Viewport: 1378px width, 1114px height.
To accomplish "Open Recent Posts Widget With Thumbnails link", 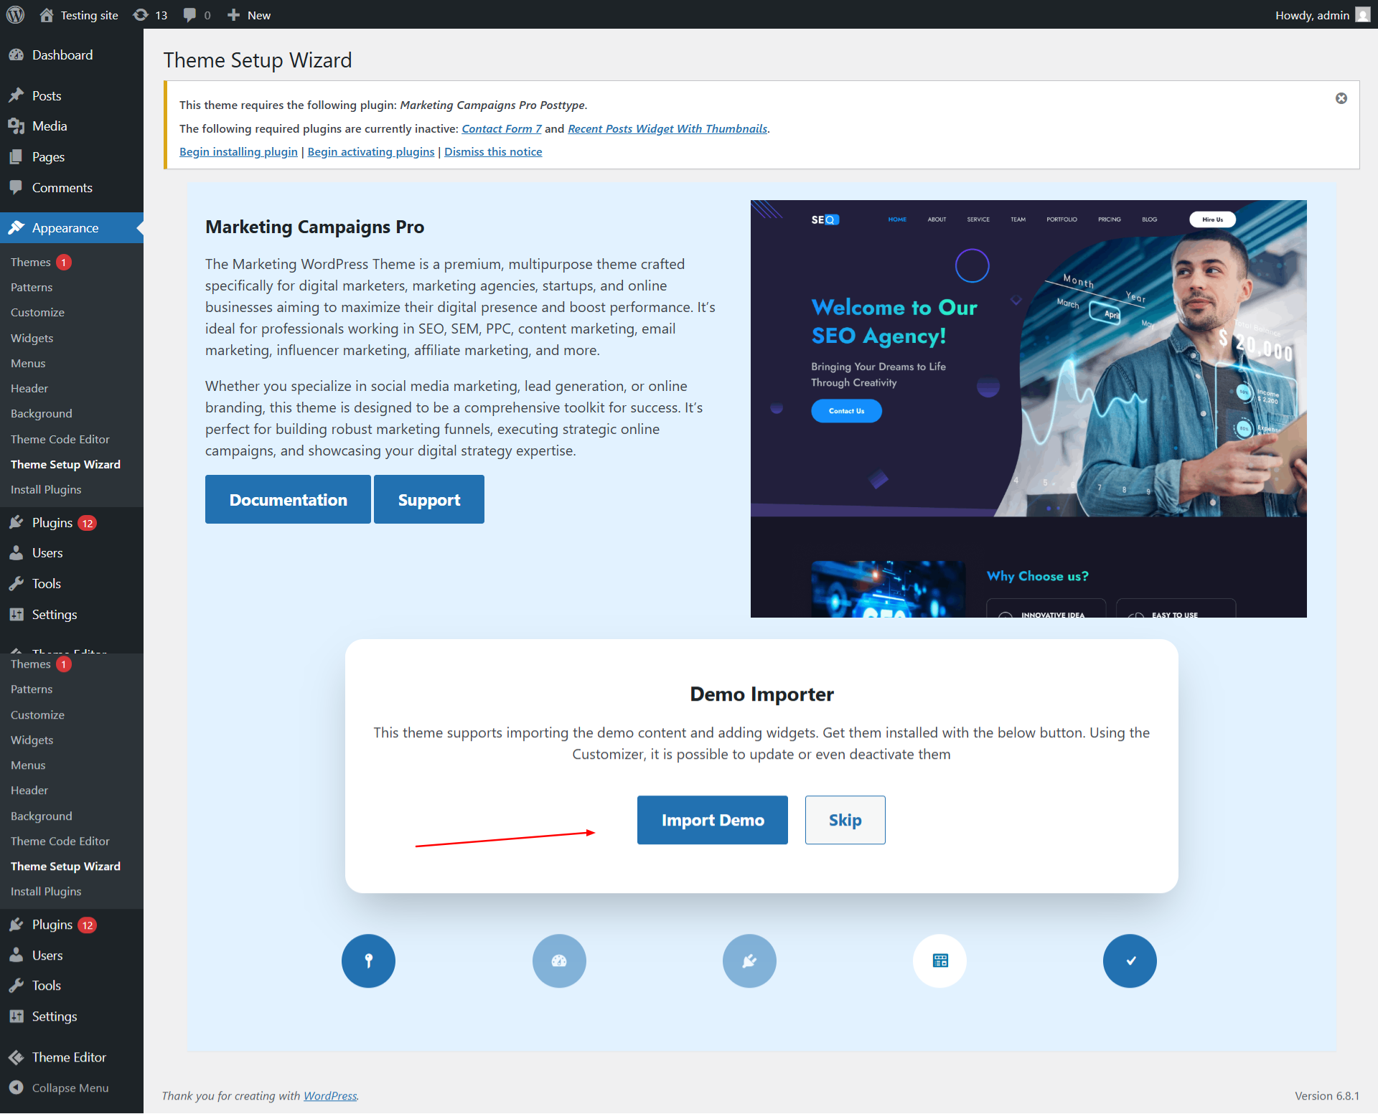I will point(667,128).
